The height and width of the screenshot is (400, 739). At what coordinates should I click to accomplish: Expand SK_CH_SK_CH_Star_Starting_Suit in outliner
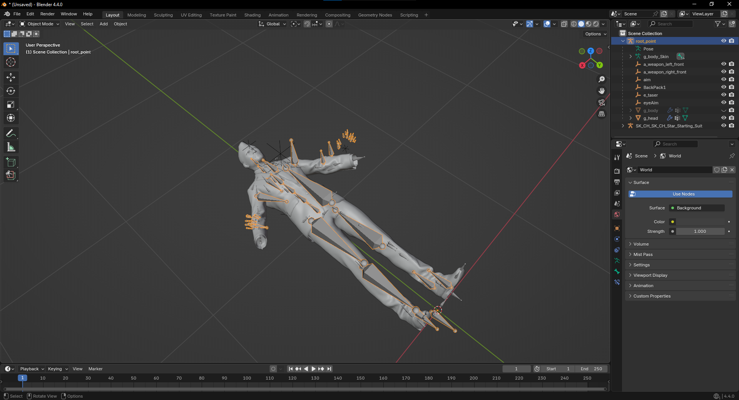(623, 126)
